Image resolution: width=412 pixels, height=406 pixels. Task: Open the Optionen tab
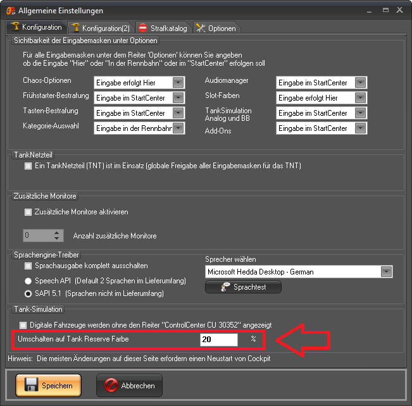(217, 28)
